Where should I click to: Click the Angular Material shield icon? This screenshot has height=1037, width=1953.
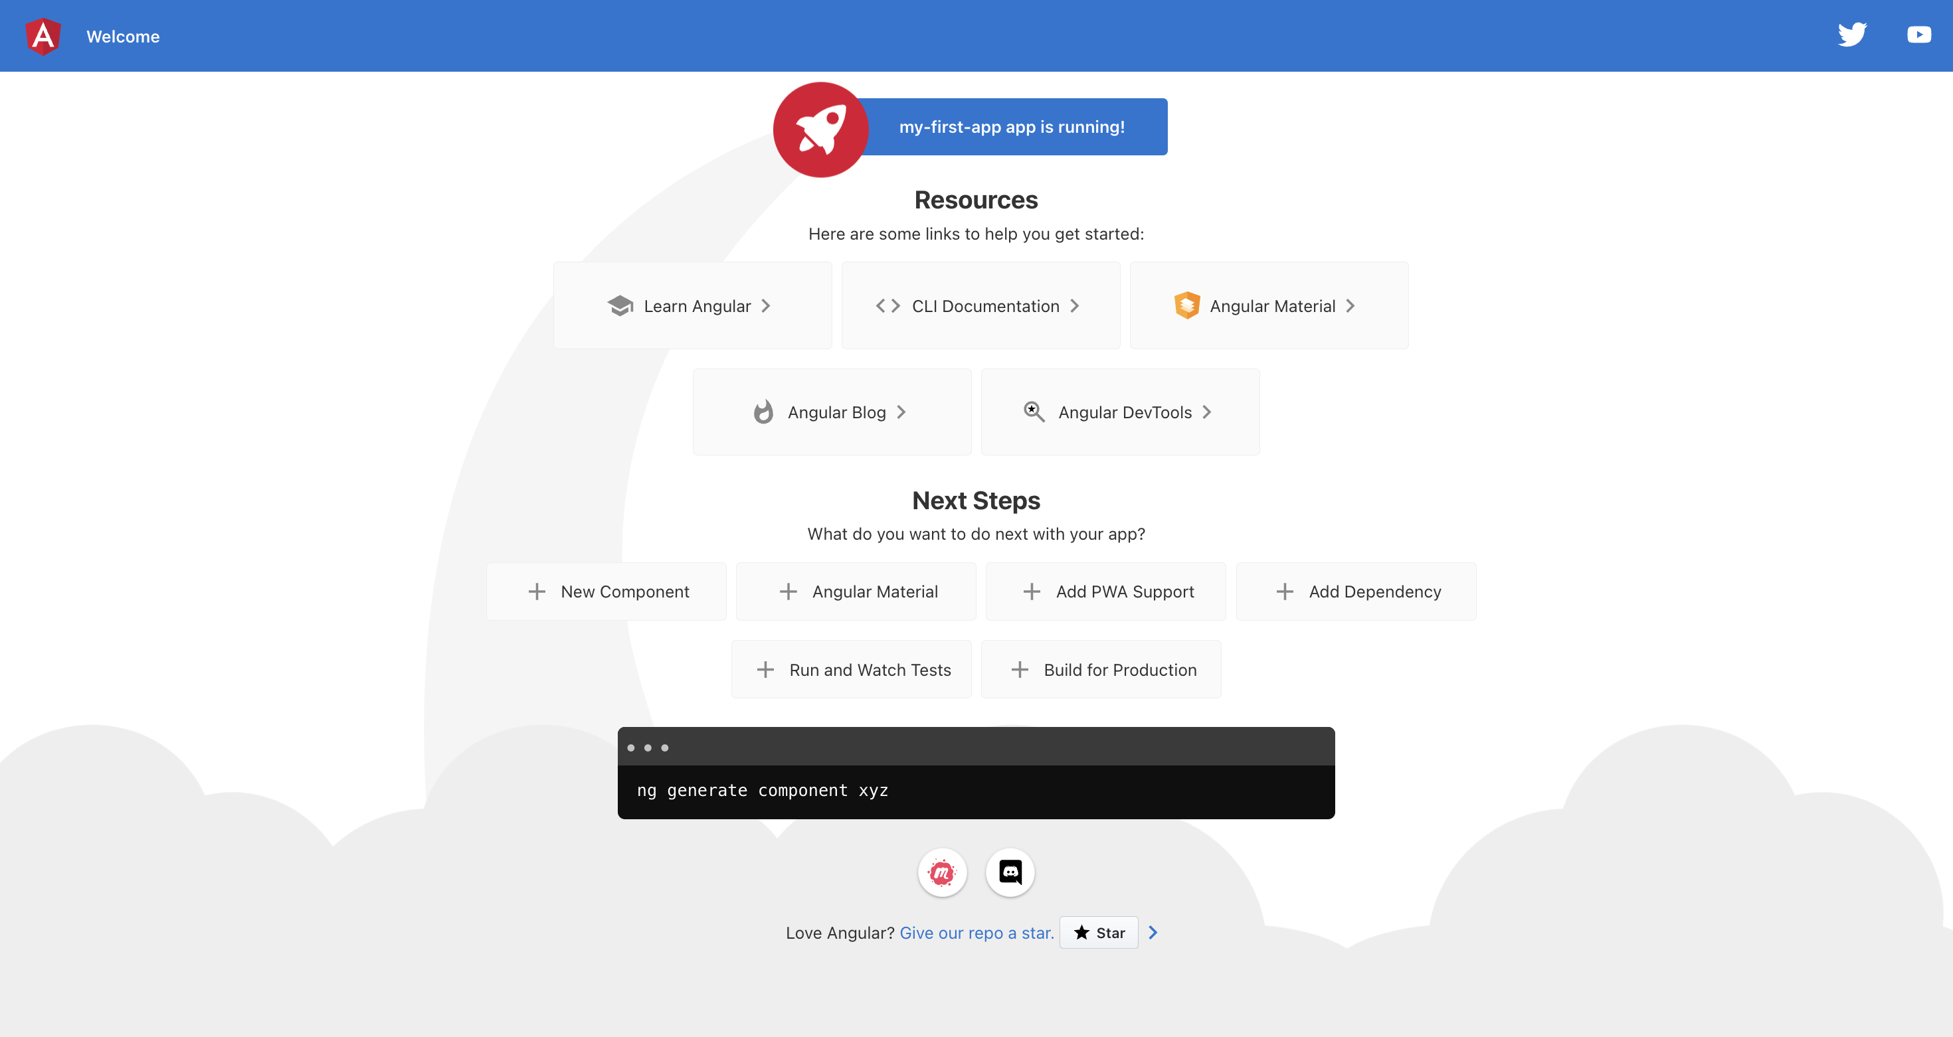[1186, 305]
